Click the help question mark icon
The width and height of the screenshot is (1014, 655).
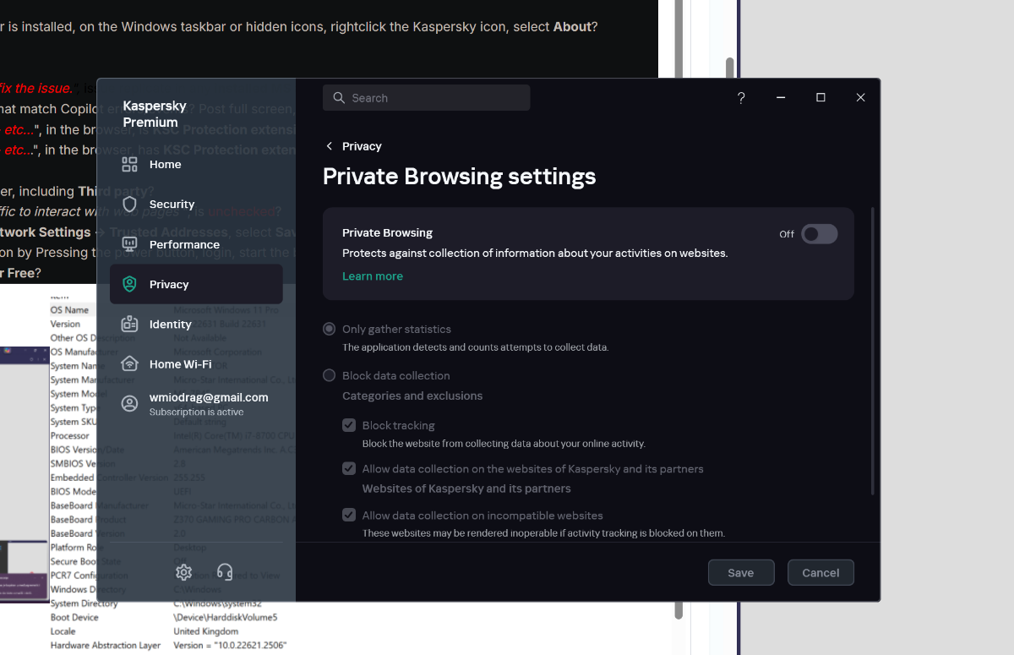[x=741, y=98]
